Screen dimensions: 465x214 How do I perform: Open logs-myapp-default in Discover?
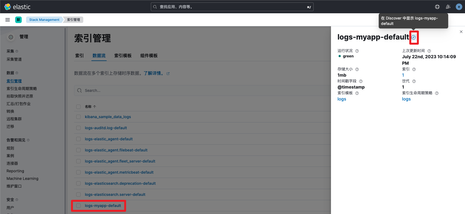coord(413,37)
